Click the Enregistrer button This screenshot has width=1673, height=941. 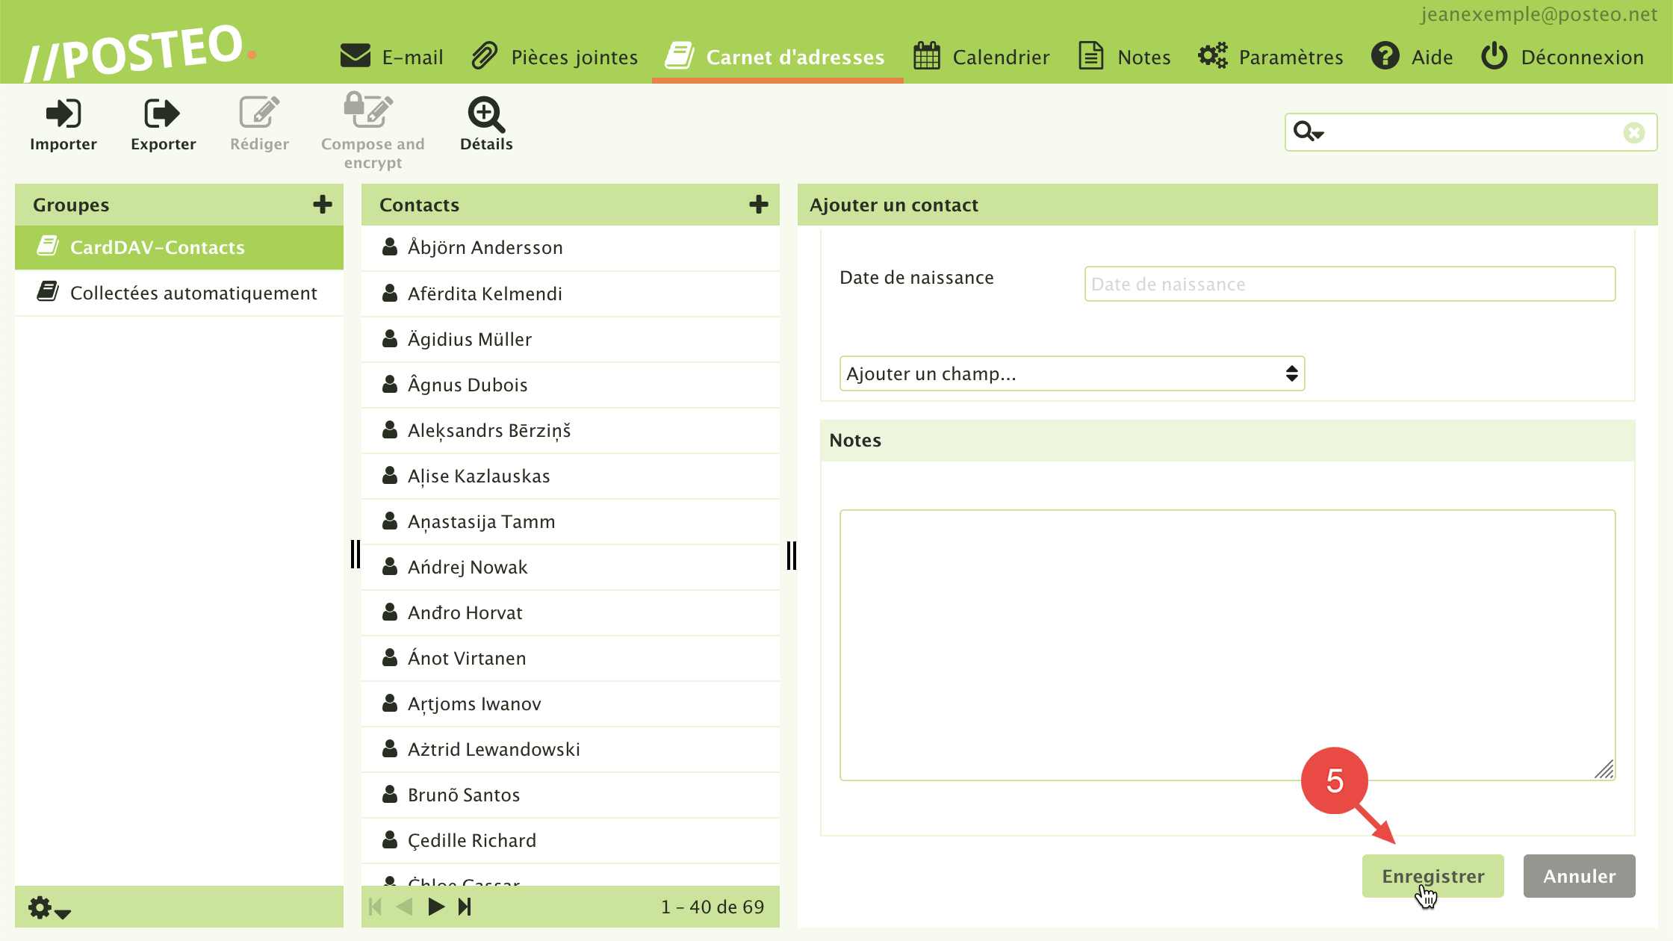coord(1433,876)
